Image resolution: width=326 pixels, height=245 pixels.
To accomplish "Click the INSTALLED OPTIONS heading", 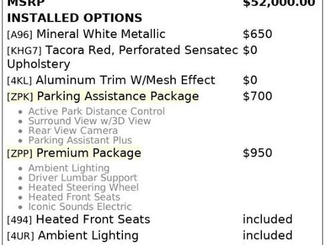I will point(75,18).
